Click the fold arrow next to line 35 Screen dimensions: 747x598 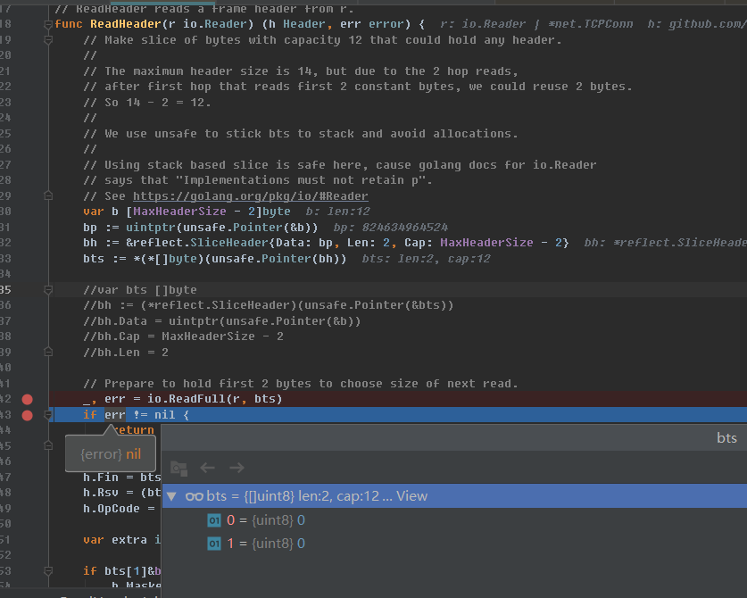[47, 289]
